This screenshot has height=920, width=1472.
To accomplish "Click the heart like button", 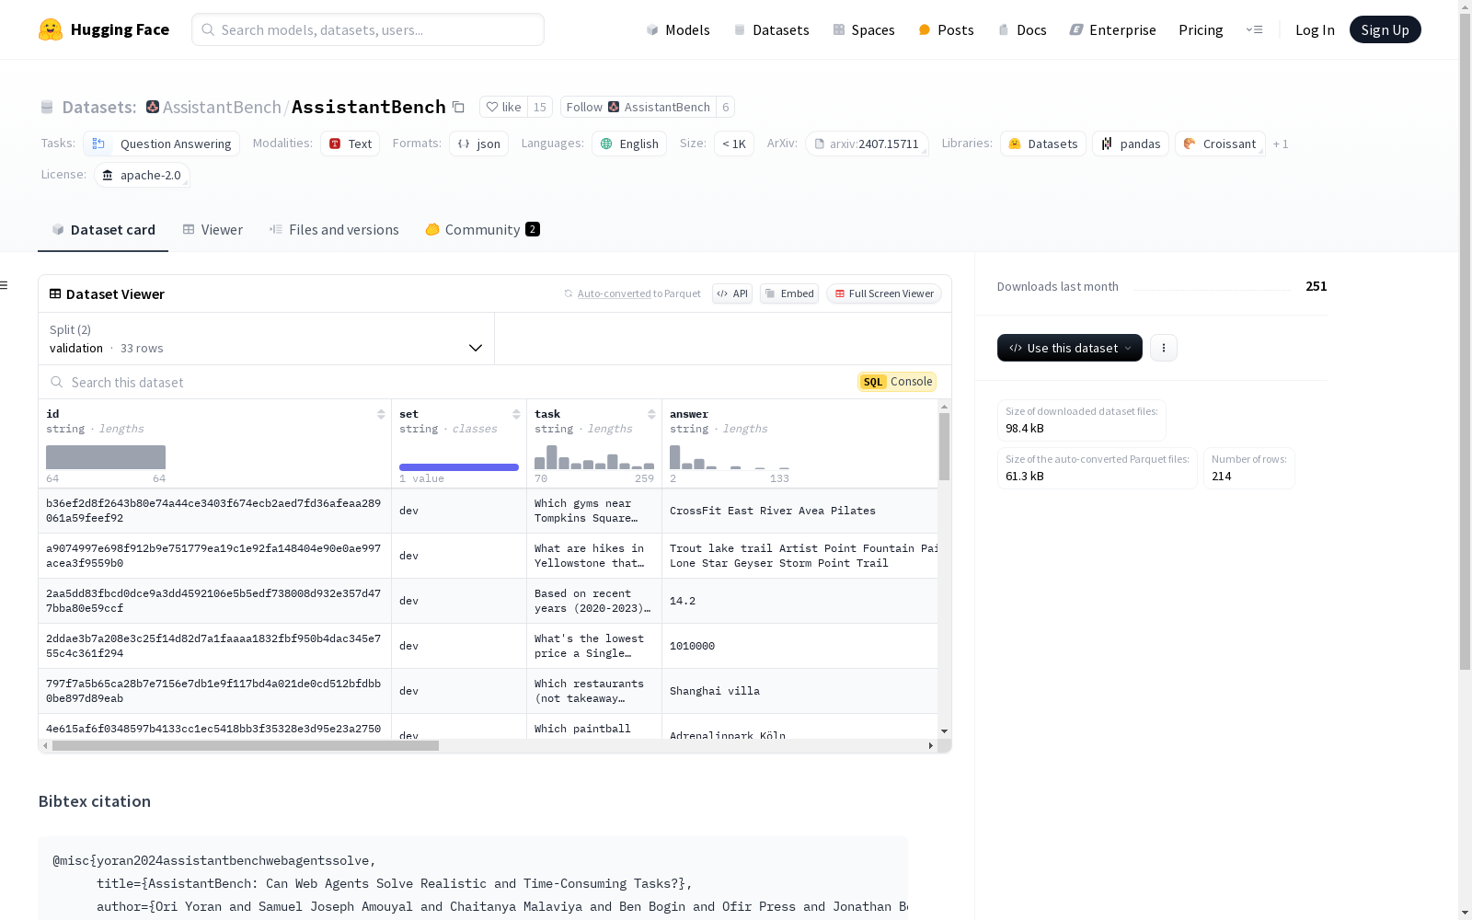I will pos(503,107).
